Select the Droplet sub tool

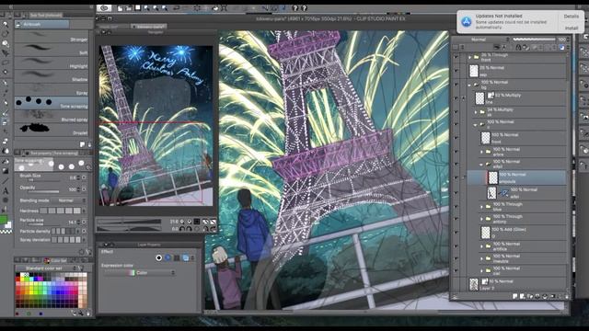point(52,129)
